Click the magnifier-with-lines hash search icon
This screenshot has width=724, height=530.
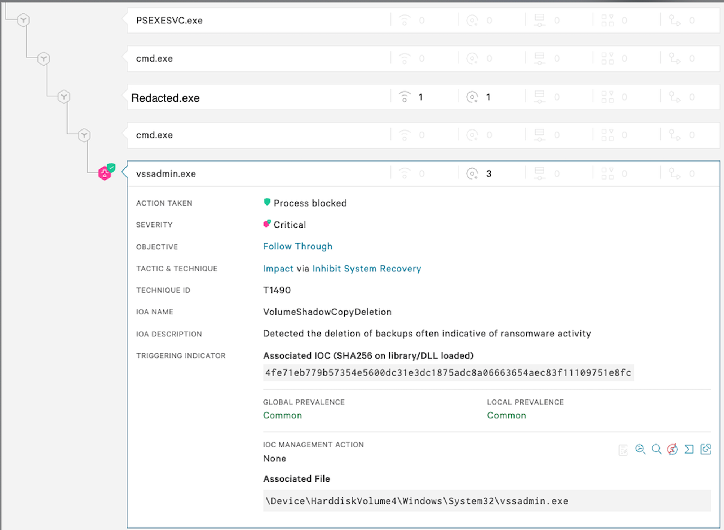point(640,449)
